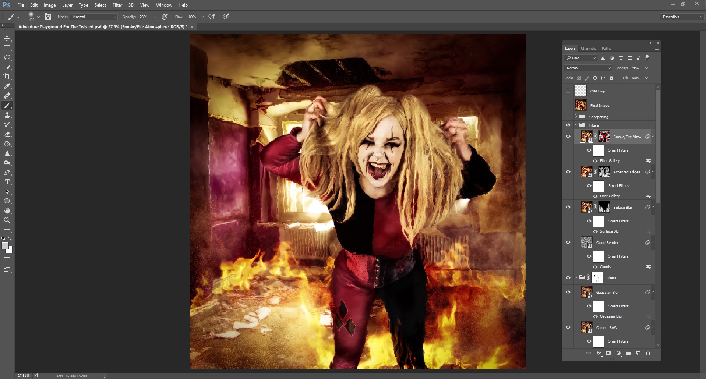Select the Eyedropper tool

point(7,86)
